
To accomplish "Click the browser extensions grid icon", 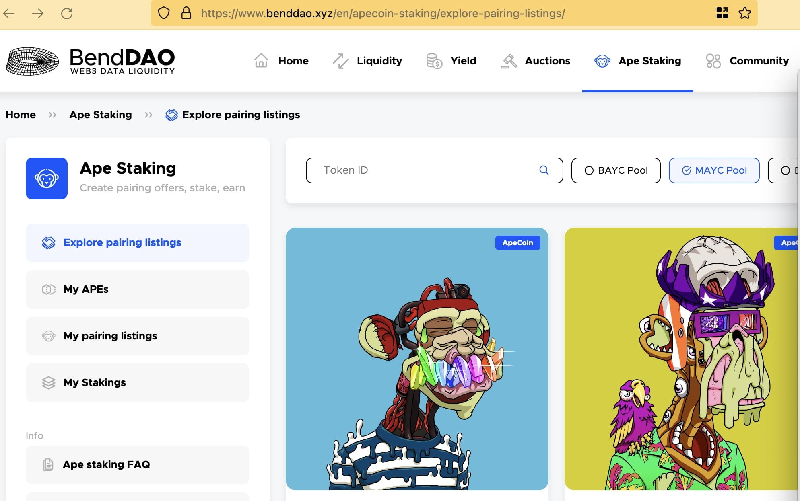I will [722, 13].
